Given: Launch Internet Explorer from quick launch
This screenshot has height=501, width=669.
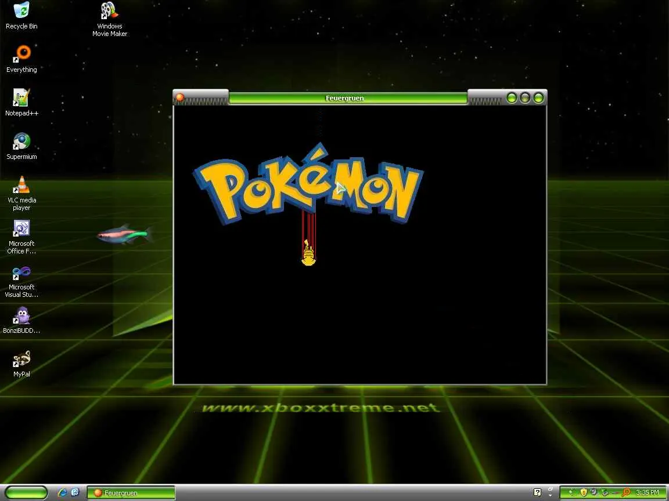Looking at the screenshot, I should 63,492.
